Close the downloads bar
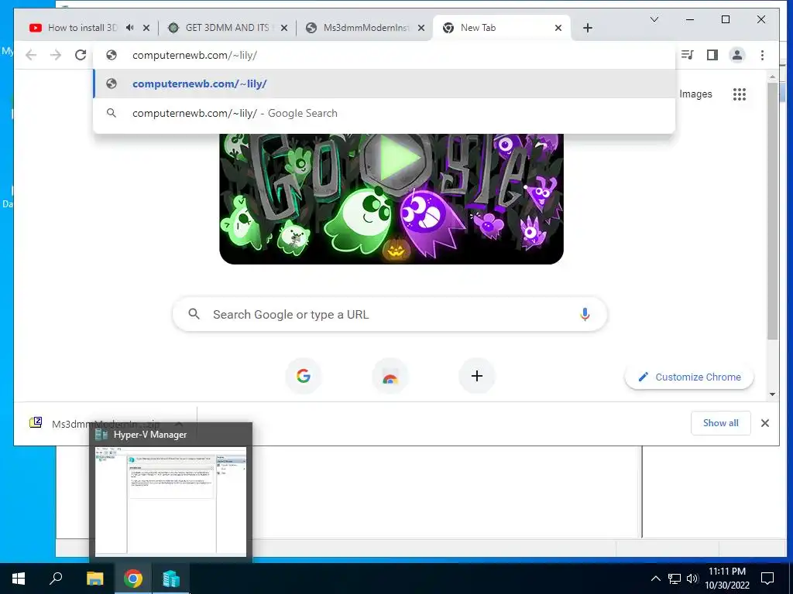The image size is (793, 594). click(764, 423)
